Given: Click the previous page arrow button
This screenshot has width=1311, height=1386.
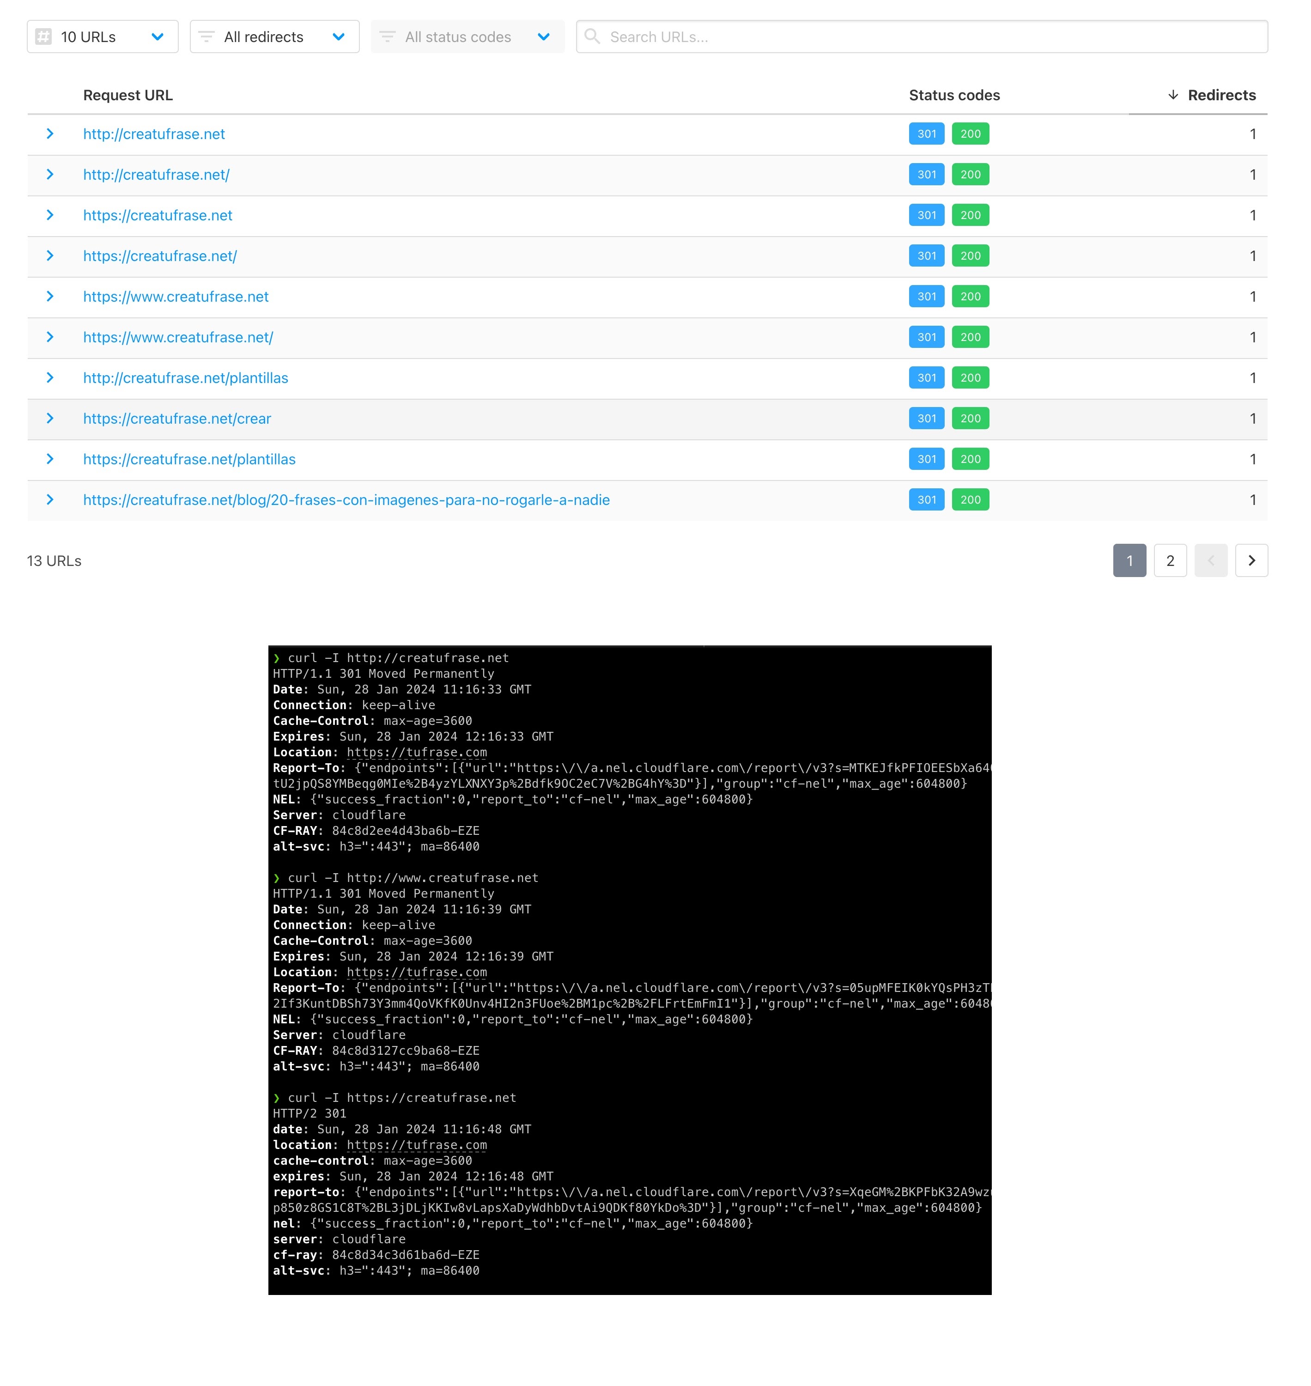Looking at the screenshot, I should (1211, 560).
